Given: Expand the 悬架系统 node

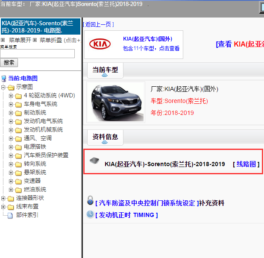Looking at the screenshot, I should [x=11, y=173].
